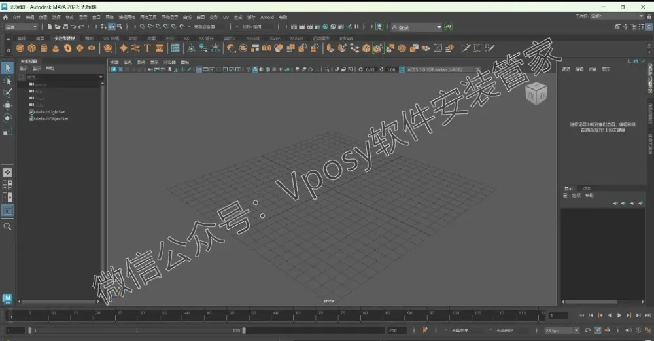Screen dimensions: 654x341
Task: Click the Multi-Cut knife shelf icon
Action: click(x=466, y=48)
